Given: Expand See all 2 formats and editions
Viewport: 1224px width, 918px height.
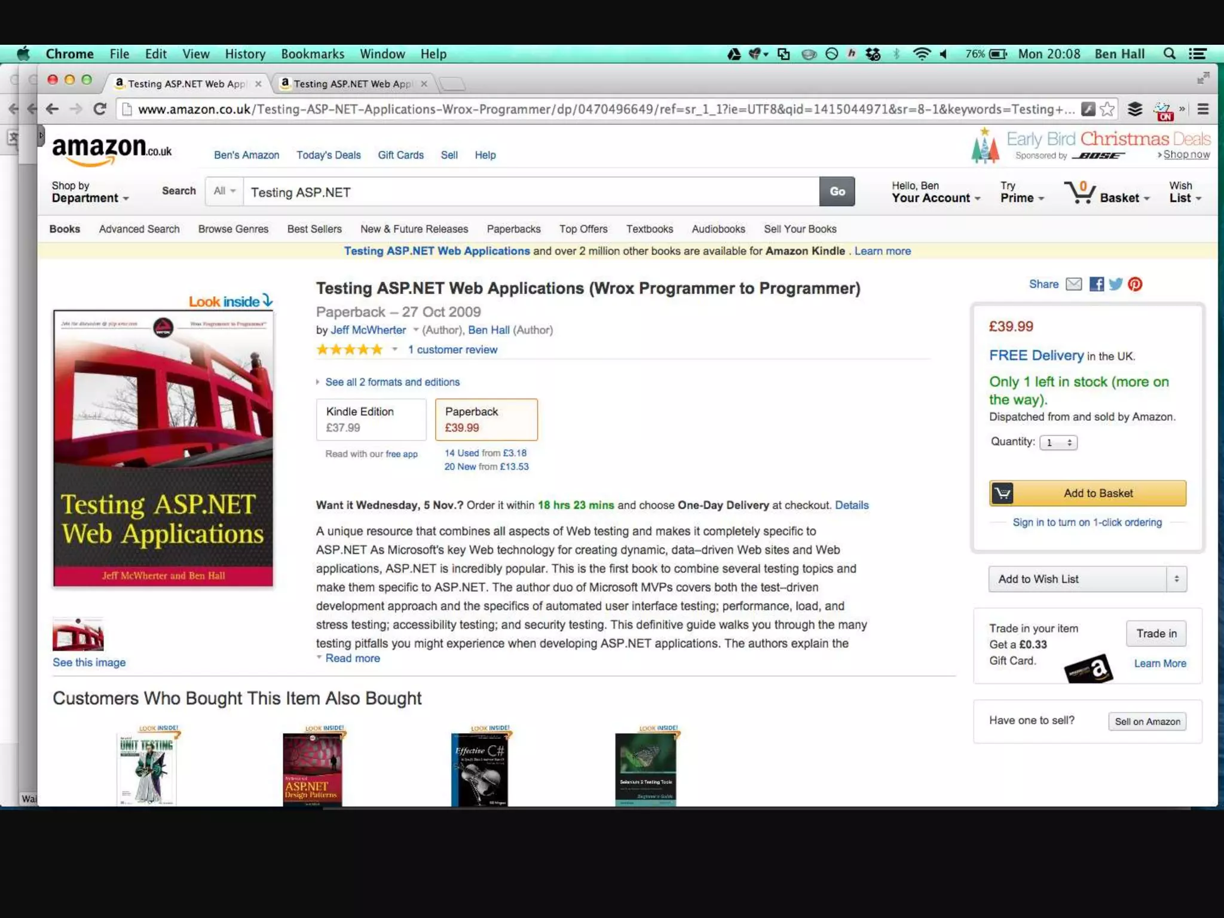Looking at the screenshot, I should coord(392,382).
